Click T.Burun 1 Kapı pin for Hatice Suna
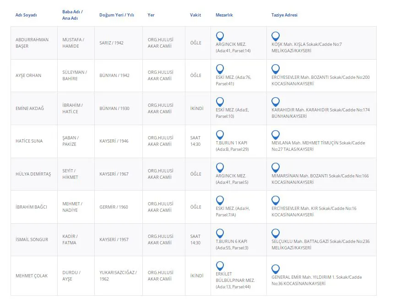 tap(220, 135)
